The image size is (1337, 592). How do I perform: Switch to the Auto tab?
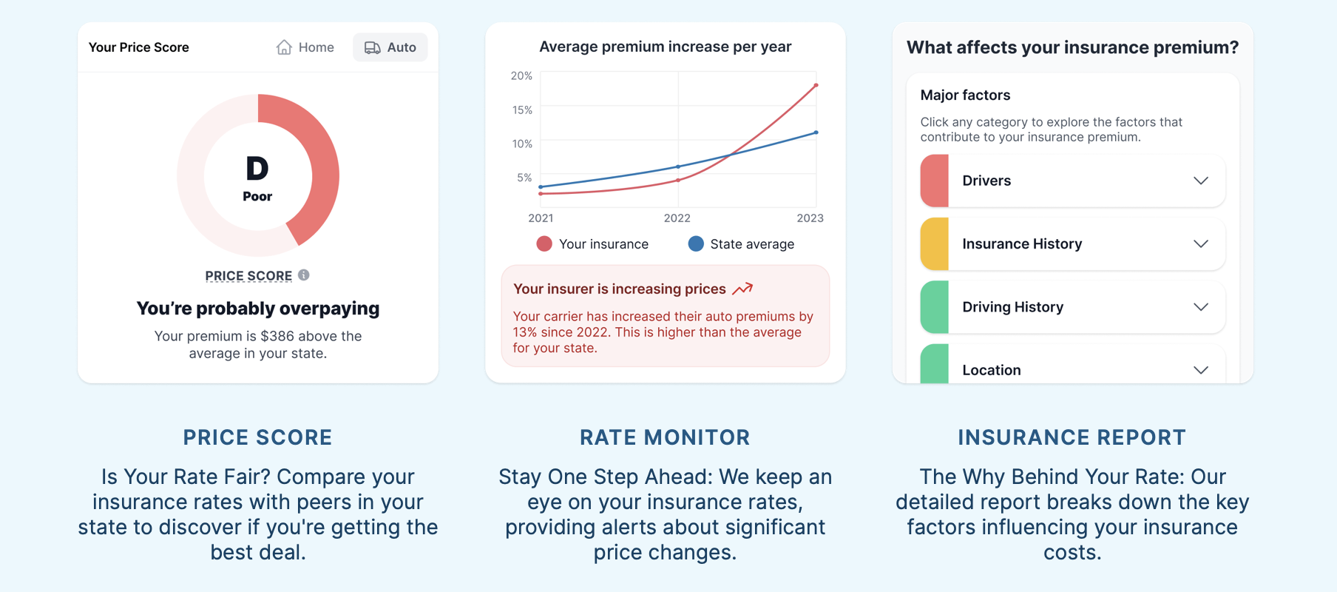pyautogui.click(x=390, y=47)
